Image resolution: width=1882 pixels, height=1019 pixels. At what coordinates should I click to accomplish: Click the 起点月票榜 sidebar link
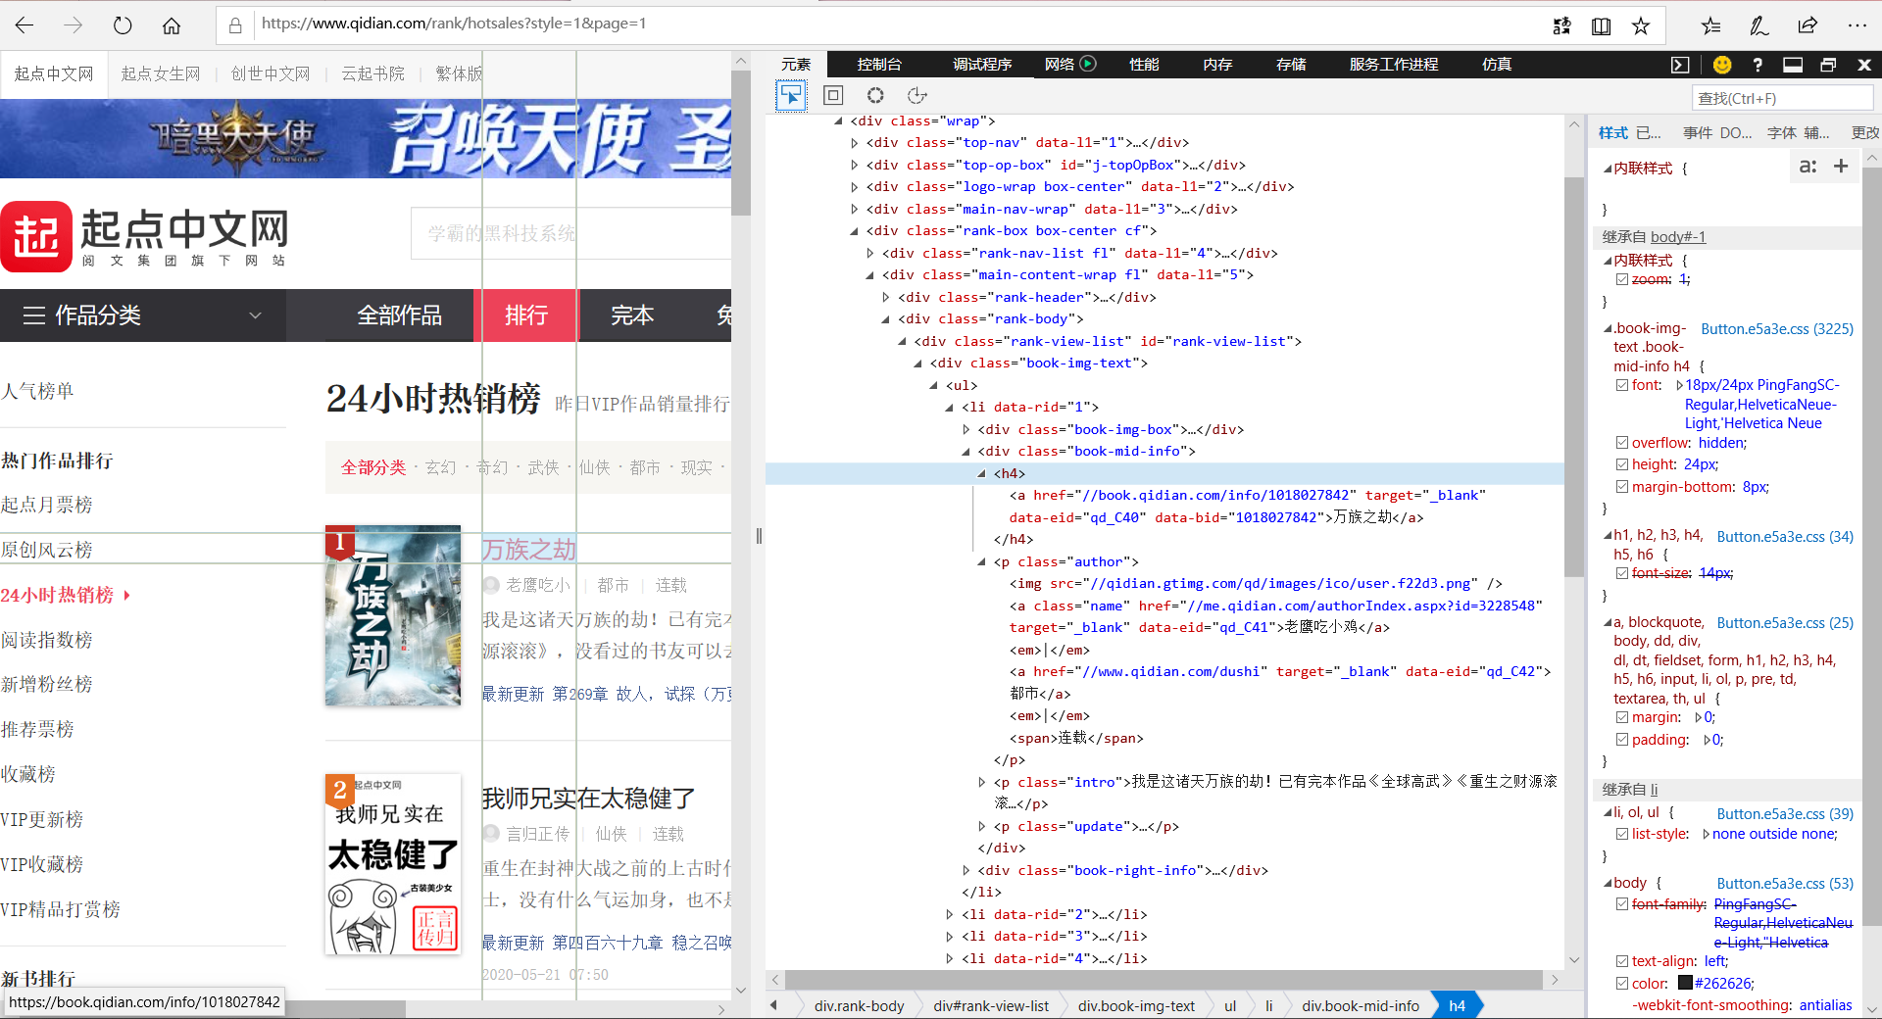[x=47, y=505]
